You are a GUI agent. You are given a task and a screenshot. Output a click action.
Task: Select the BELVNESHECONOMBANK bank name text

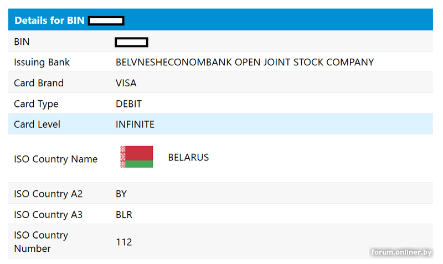pos(244,62)
